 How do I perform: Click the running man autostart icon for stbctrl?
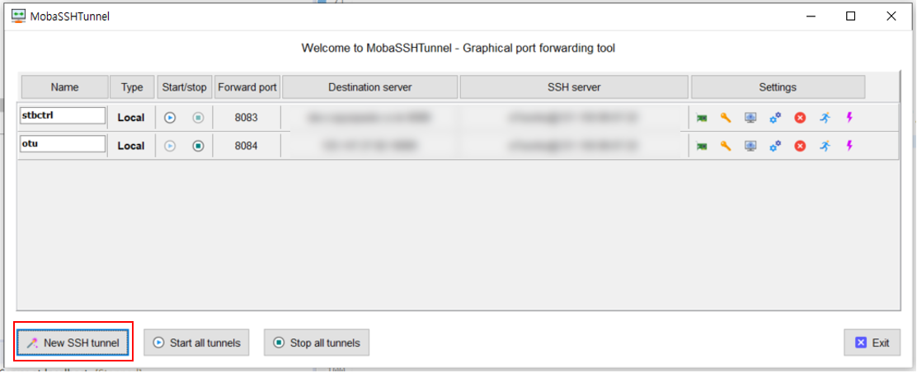click(825, 118)
